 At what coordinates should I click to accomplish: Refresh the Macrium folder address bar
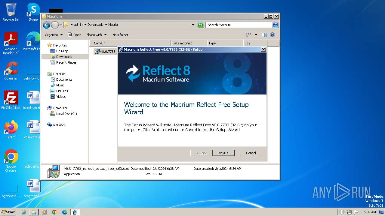click(201, 25)
